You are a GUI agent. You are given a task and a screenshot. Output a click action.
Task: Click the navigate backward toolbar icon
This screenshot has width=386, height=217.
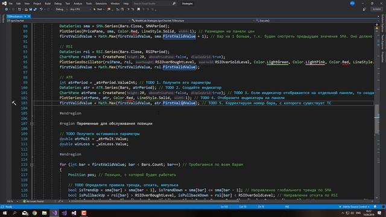[x=7, y=10]
